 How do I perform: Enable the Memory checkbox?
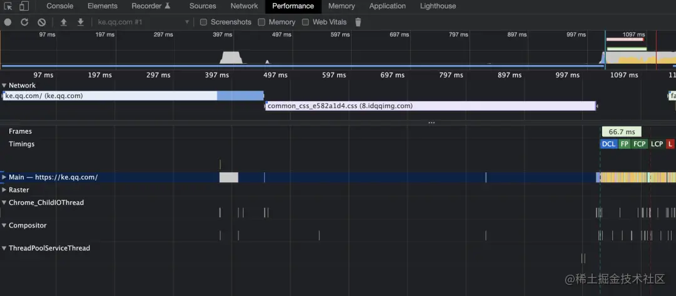tap(261, 22)
